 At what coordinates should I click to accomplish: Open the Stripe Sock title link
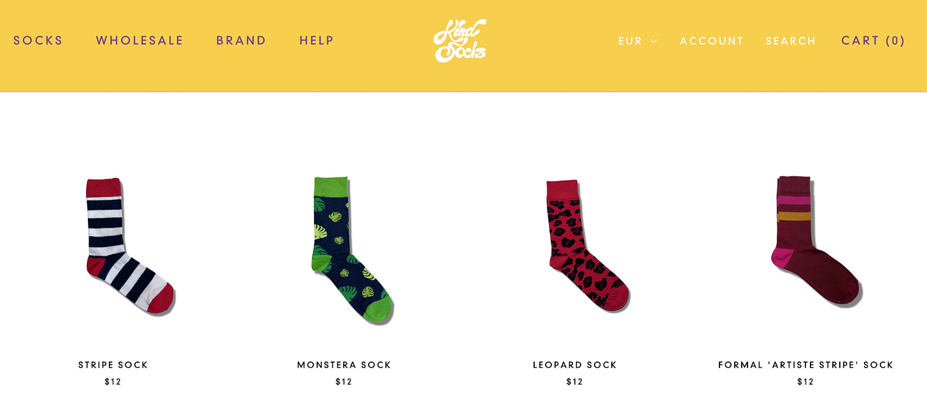113,365
